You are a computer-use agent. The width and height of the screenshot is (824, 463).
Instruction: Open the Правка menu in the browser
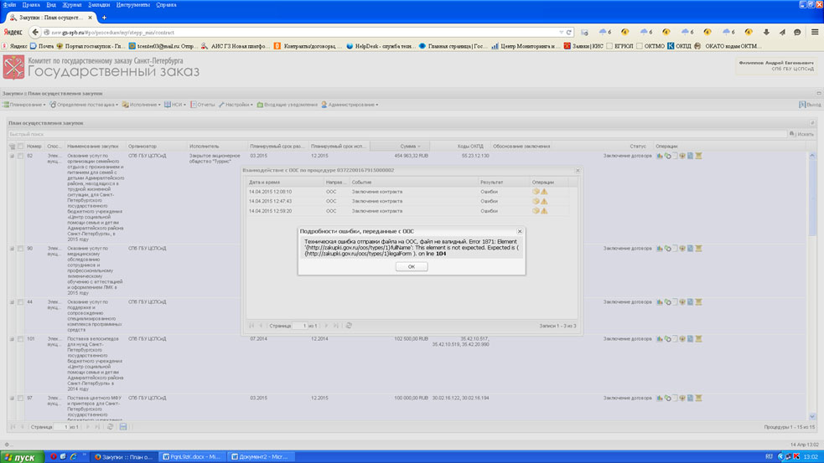click(x=31, y=5)
